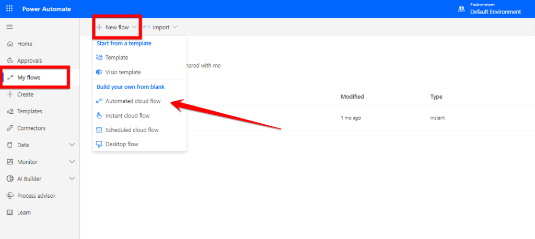This screenshot has height=239, width=535.
Task: Click the Process advisor icon in the sidebar
Action: click(x=10, y=196)
